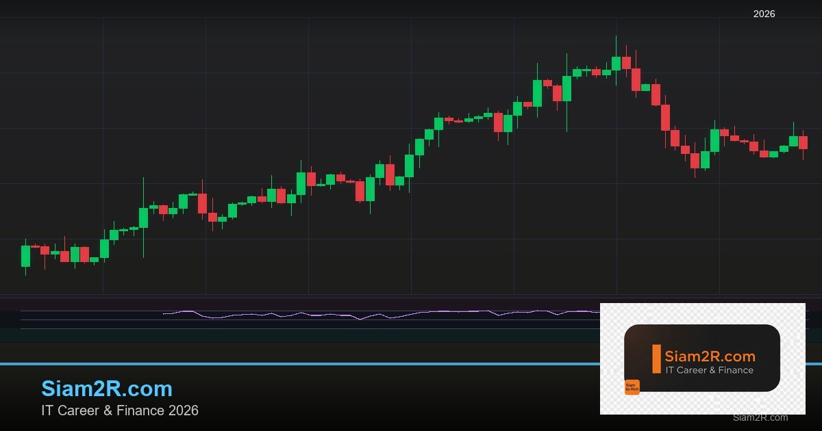Click "IT Career & Finance" inside logo card
822x431 pixels.
[710, 370]
